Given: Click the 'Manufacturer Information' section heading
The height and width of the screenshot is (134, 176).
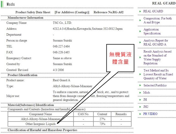Looking at the screenshot, I should 25,18.
